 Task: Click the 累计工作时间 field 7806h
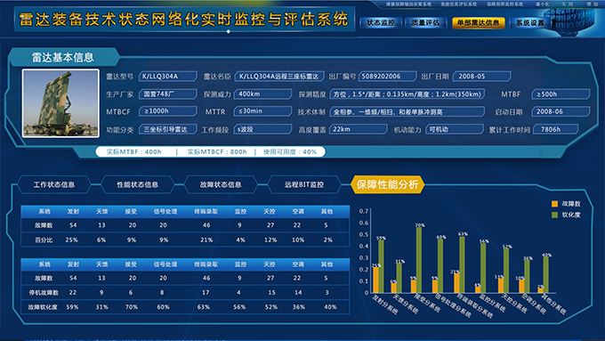coord(555,129)
